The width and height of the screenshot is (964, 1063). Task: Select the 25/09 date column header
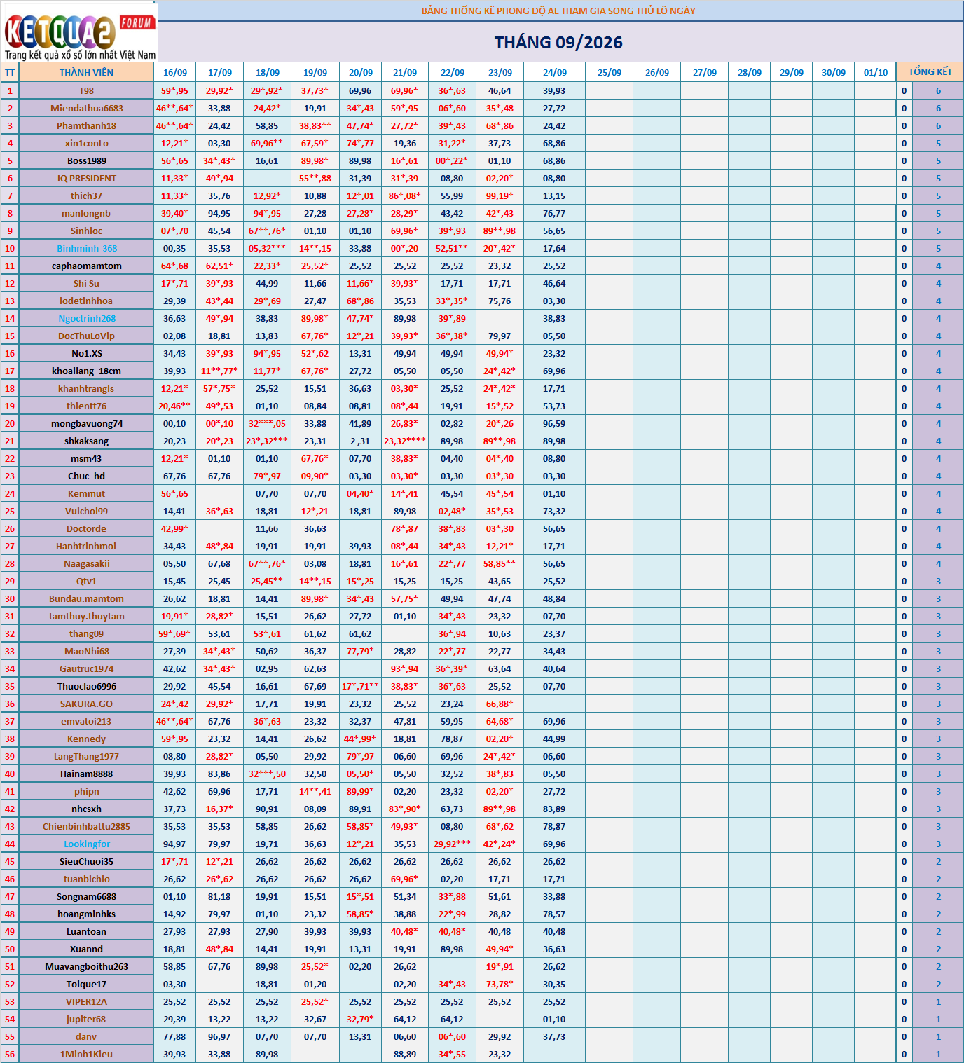pos(609,72)
